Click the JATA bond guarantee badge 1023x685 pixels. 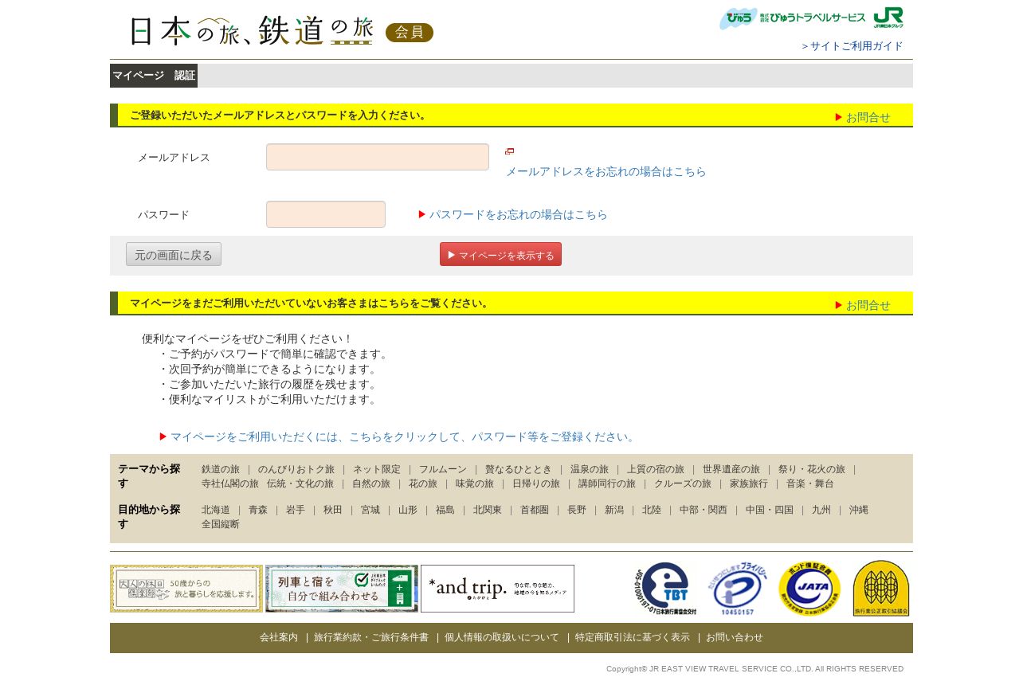(x=809, y=589)
